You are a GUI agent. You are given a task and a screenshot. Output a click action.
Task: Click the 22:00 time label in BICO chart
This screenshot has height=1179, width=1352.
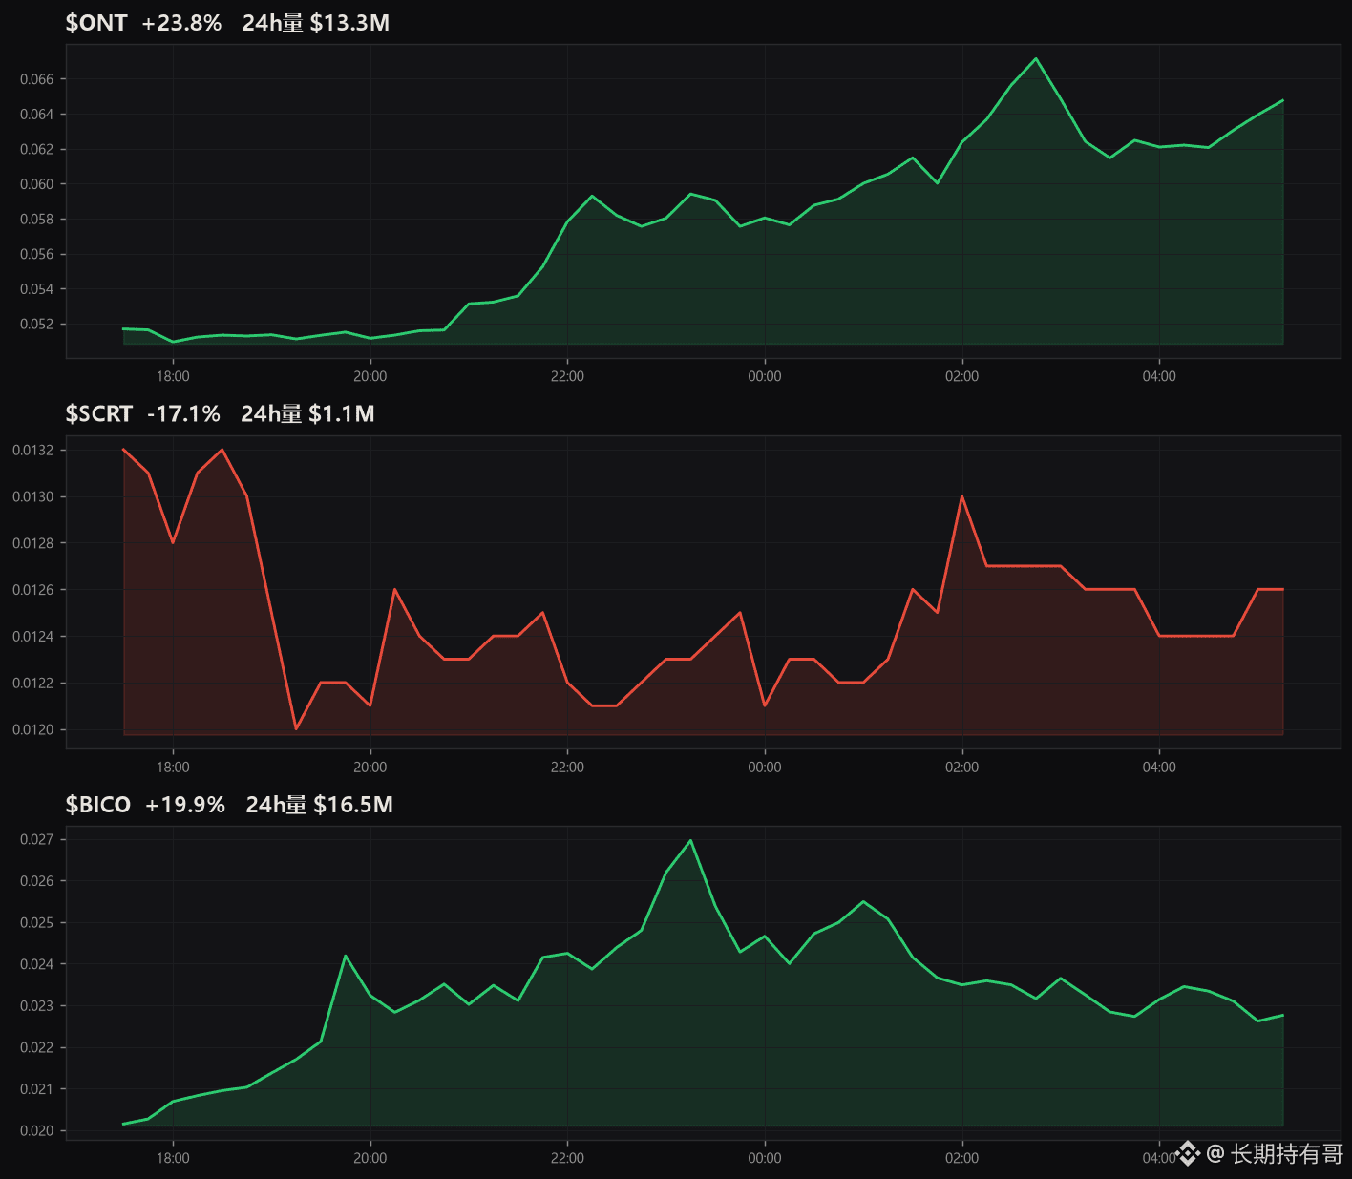[567, 1158]
